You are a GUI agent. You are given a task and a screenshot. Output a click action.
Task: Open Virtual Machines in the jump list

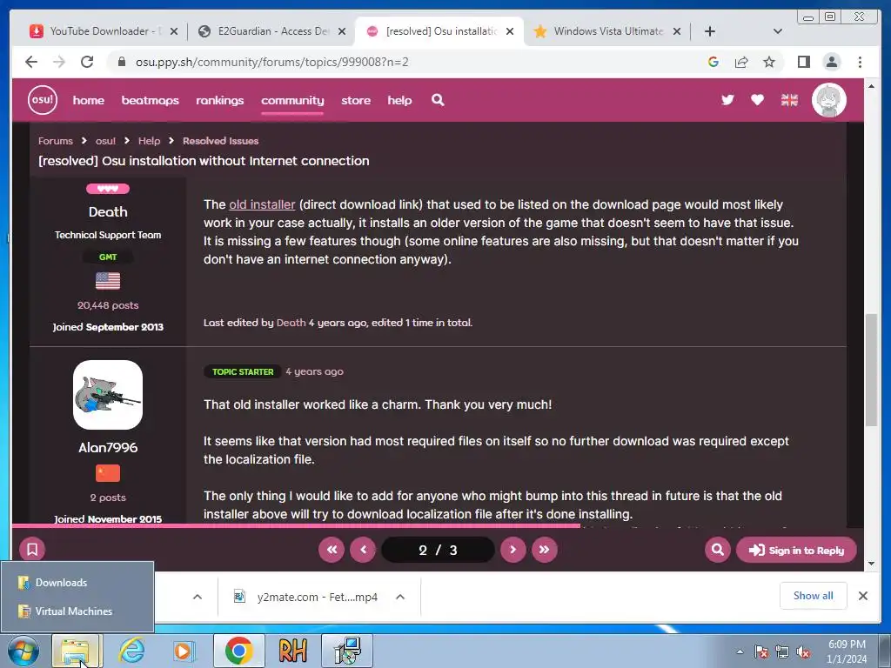pos(77,611)
